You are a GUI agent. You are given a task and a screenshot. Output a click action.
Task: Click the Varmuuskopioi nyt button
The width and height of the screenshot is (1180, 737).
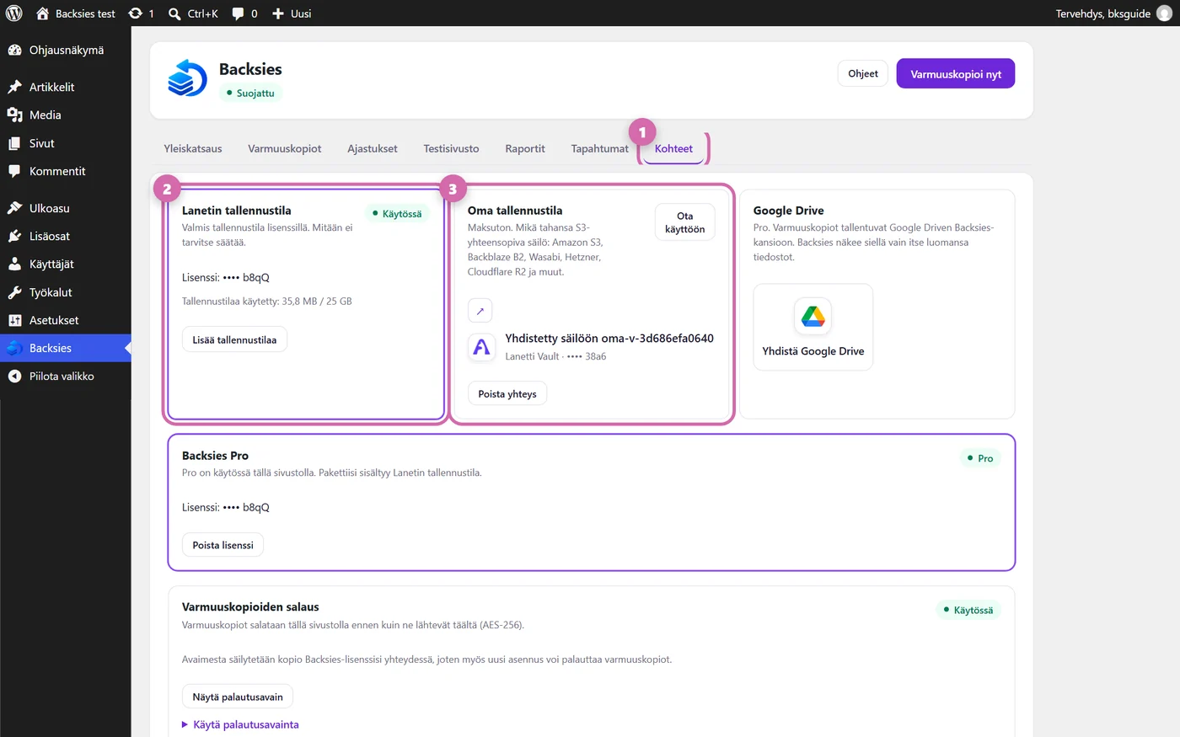(956, 74)
